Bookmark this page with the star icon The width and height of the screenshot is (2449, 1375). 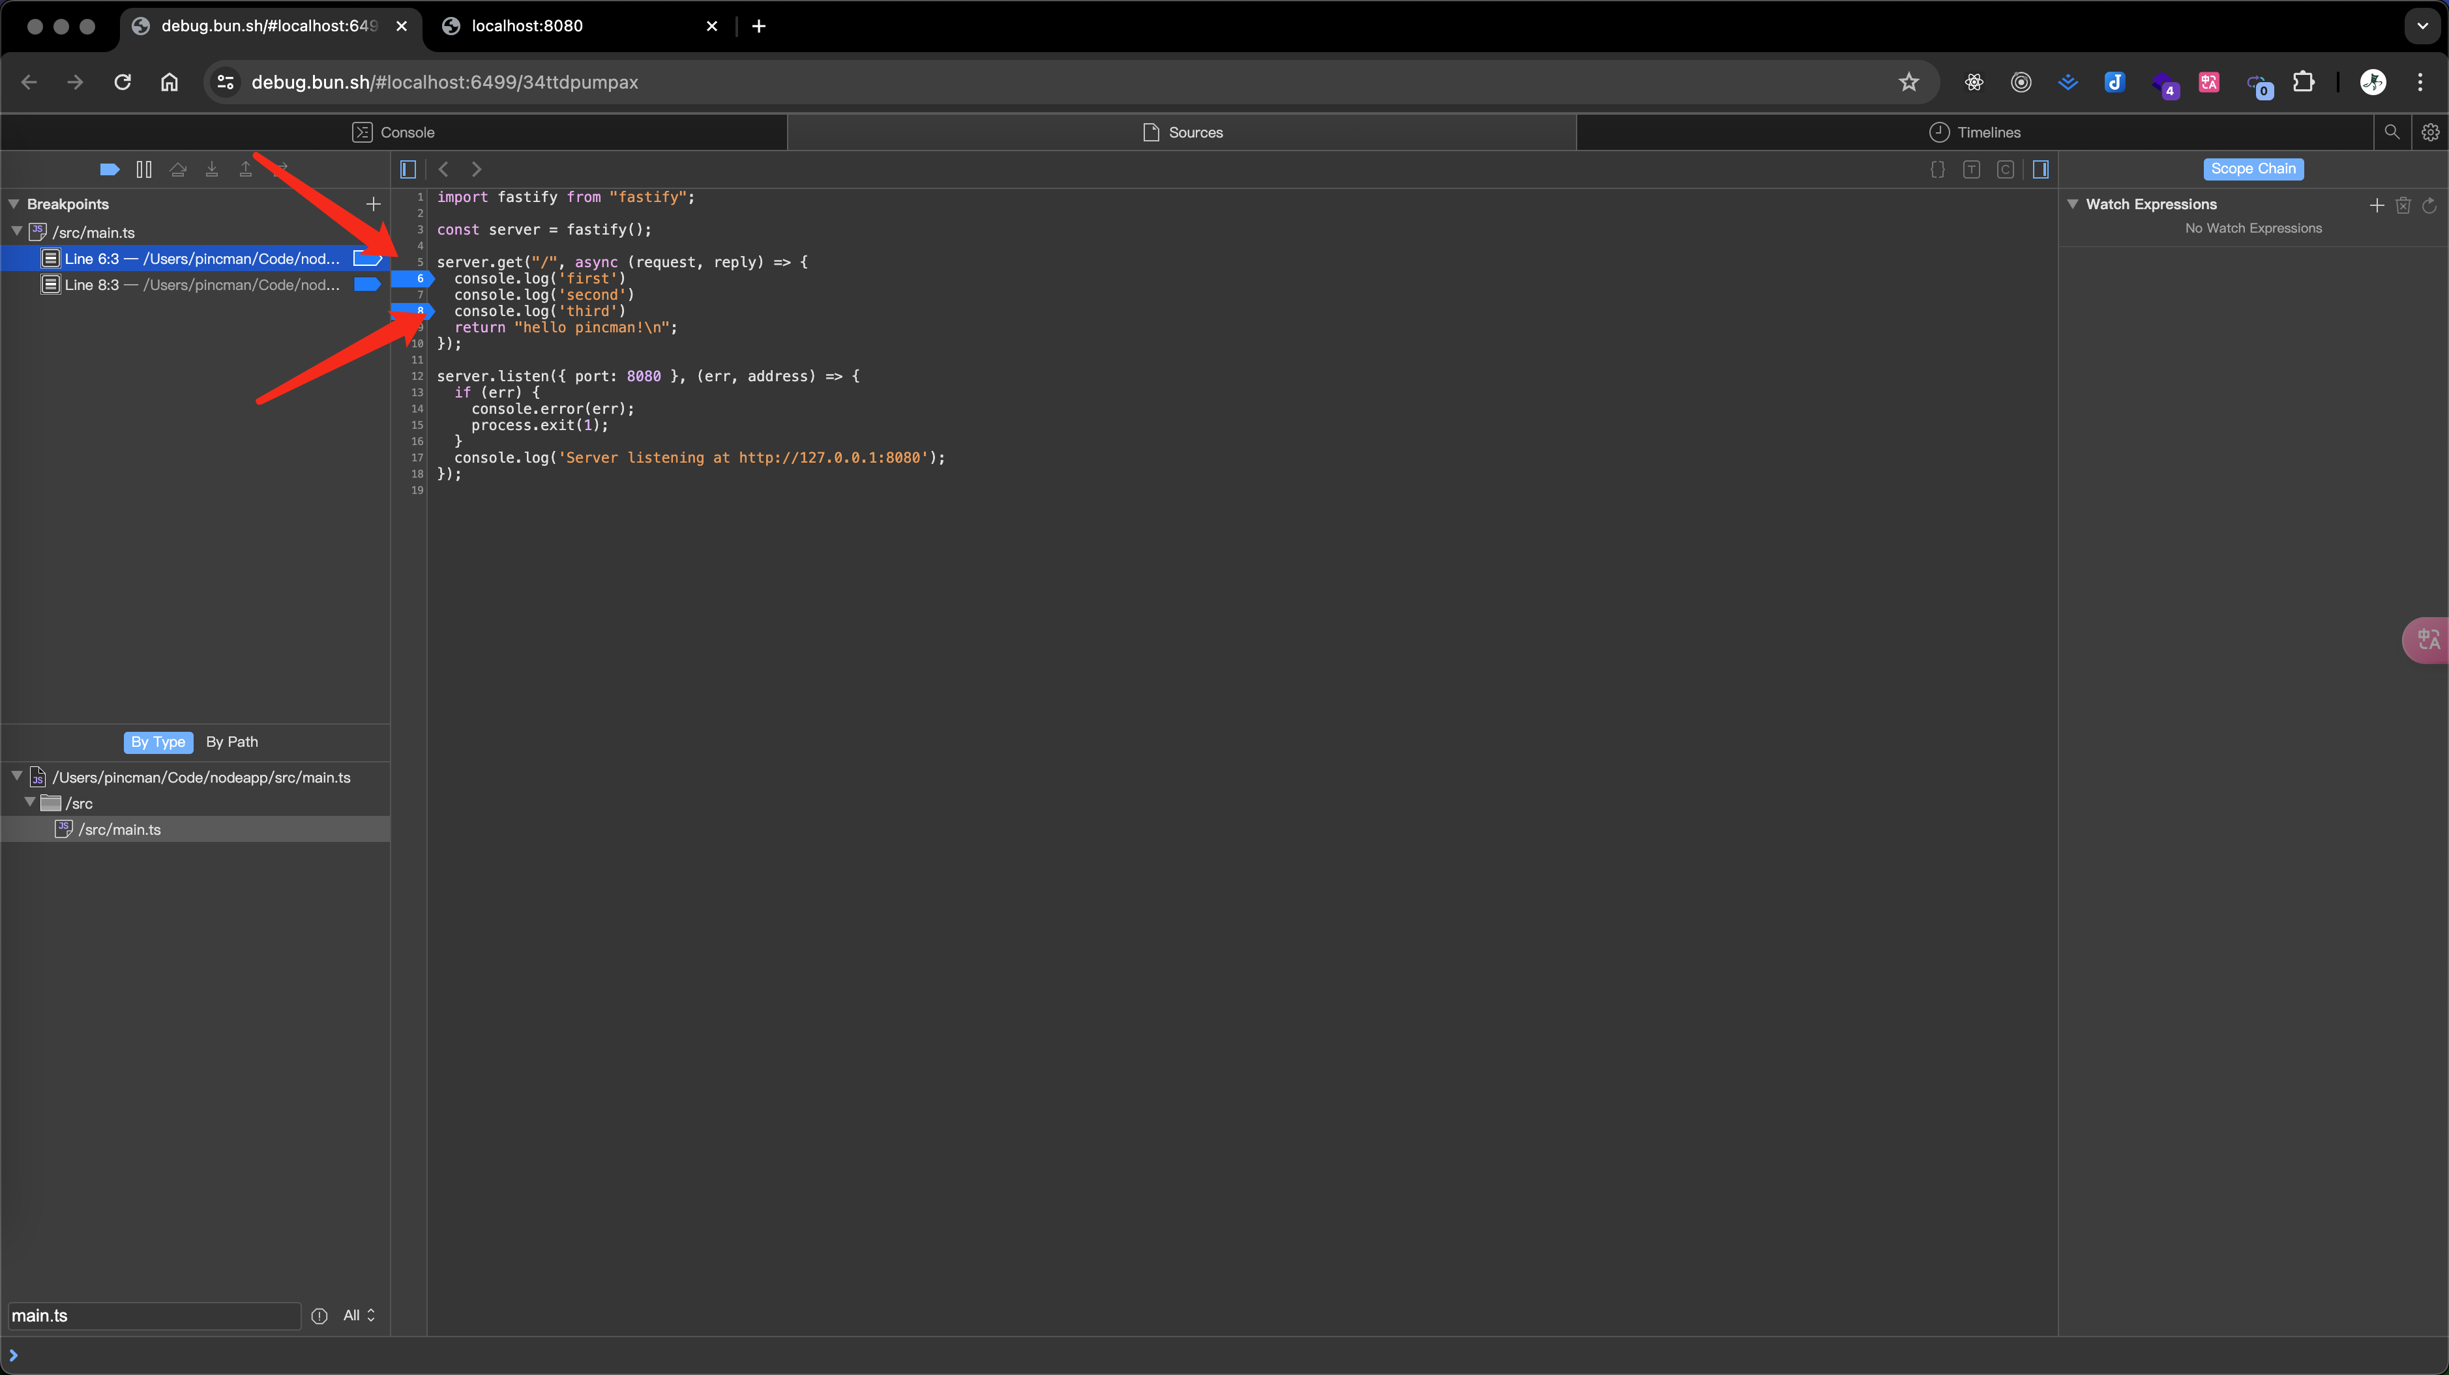(1908, 81)
